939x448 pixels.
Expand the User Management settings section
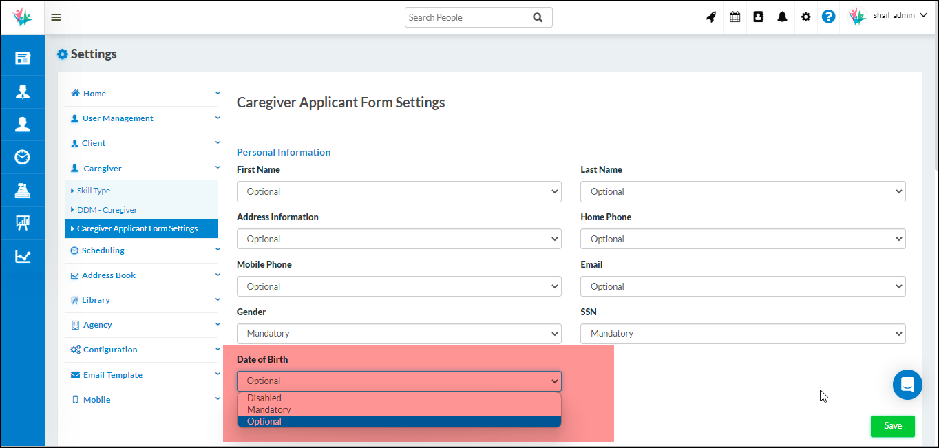pyautogui.click(x=118, y=118)
